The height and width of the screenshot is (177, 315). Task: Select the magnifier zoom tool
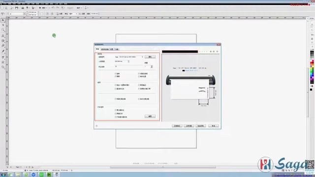[x=3, y=30]
